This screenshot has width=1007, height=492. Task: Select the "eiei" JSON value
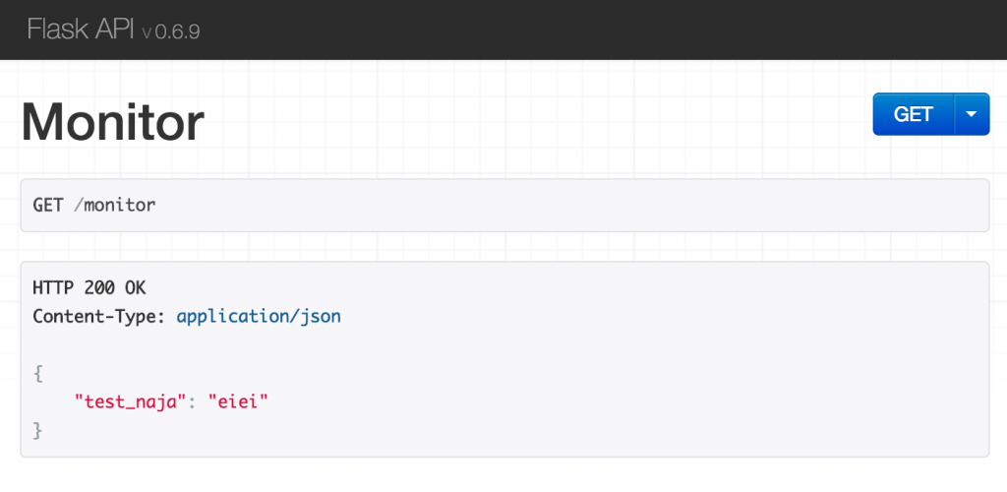tap(238, 401)
